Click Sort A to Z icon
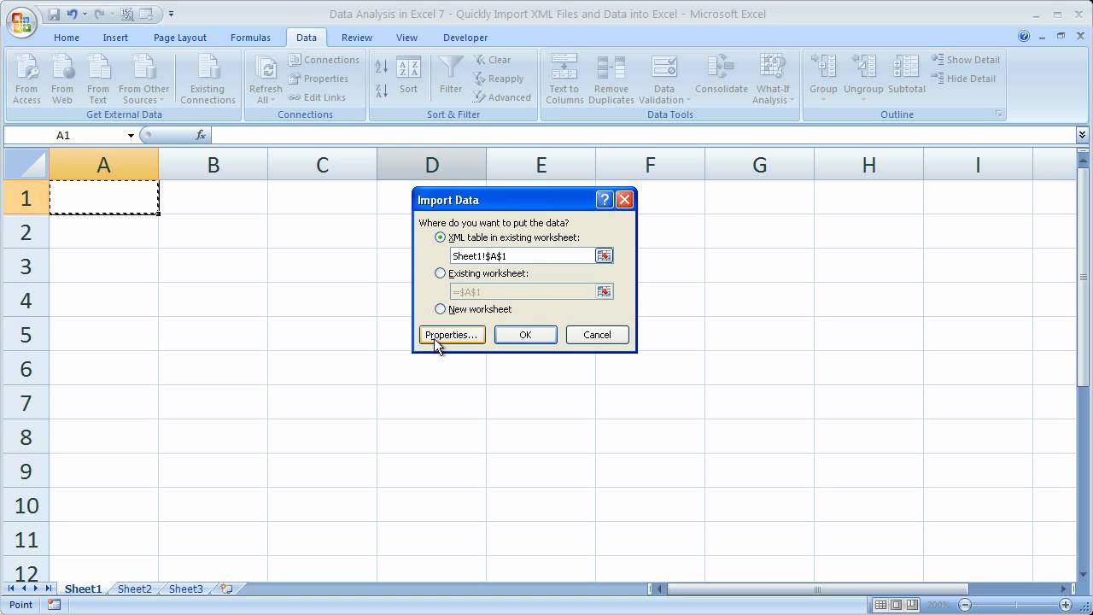Screen dimensions: 1093x615 point(382,66)
